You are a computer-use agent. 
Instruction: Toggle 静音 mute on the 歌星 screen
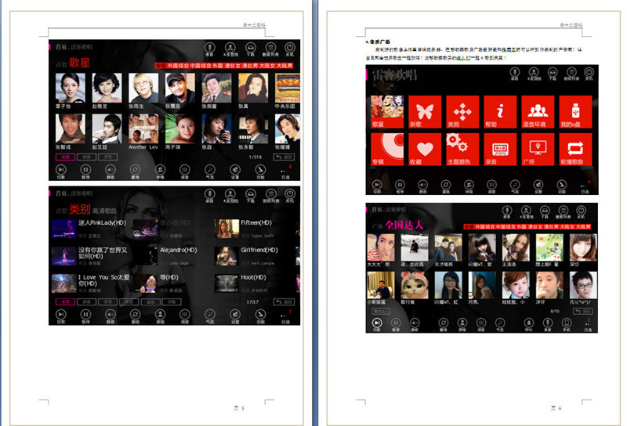pyautogui.click(x=111, y=171)
